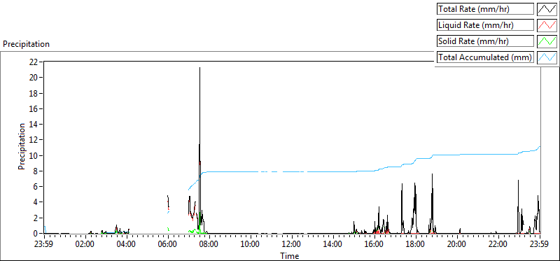Open the black Total Rate plot style icon
The image size is (560, 261).
547,9
